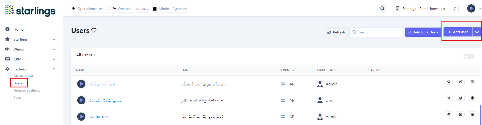Image resolution: width=482 pixels, height=125 pixels.
Task: Go to Agency Settings in sidebar
Action: [x=27, y=90]
